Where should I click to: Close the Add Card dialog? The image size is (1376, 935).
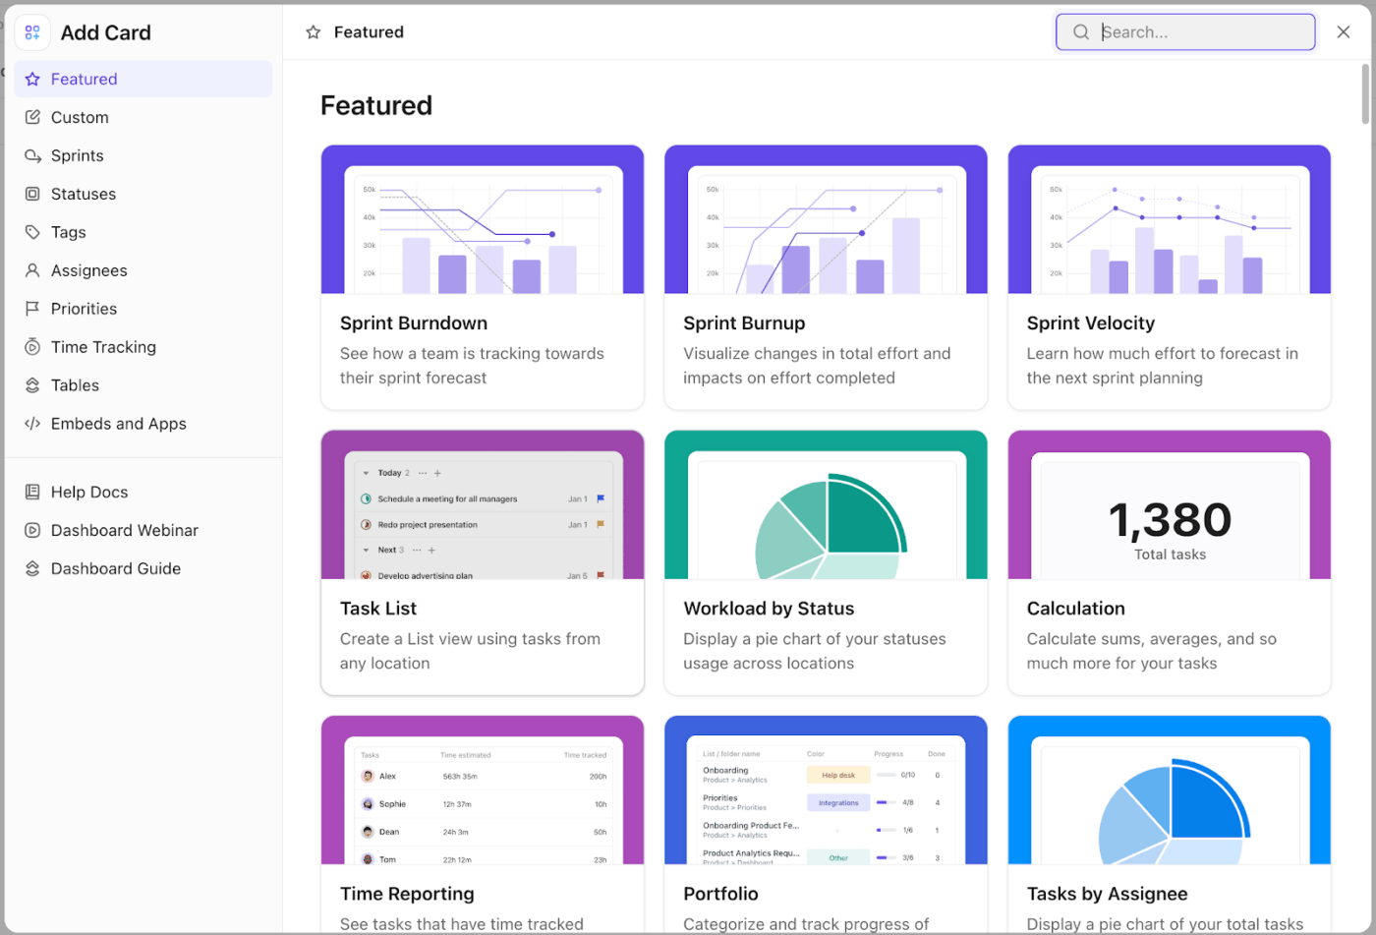pyautogui.click(x=1343, y=31)
